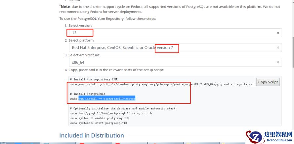Click the 'Select platform:' step label
This screenshot has height=144, width=294.
(x=81, y=40)
